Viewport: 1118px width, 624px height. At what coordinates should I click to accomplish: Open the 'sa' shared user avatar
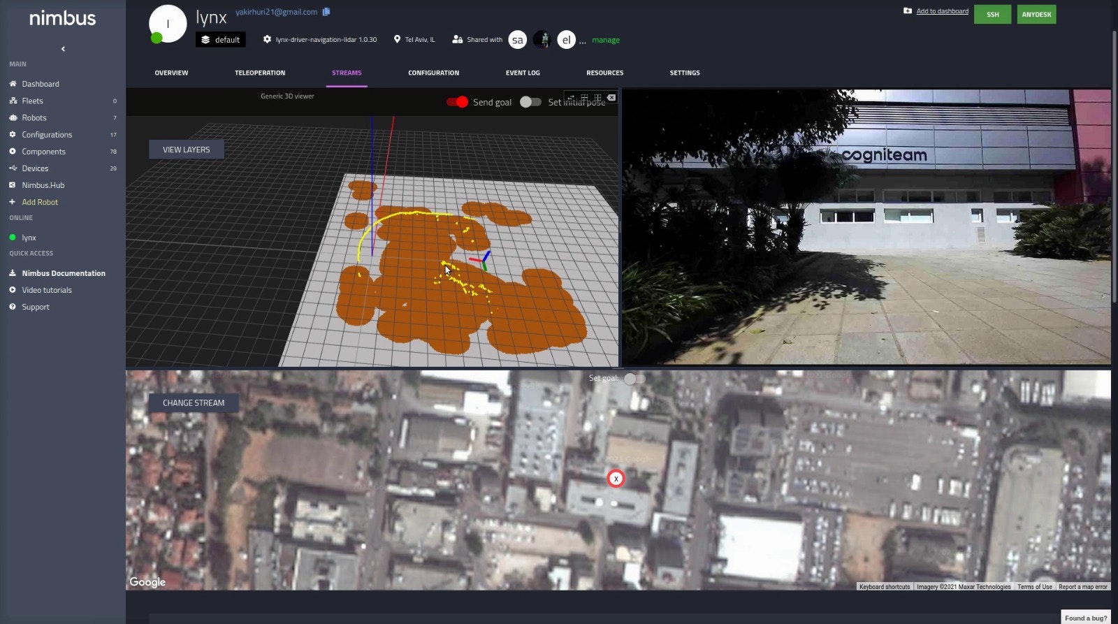point(517,40)
